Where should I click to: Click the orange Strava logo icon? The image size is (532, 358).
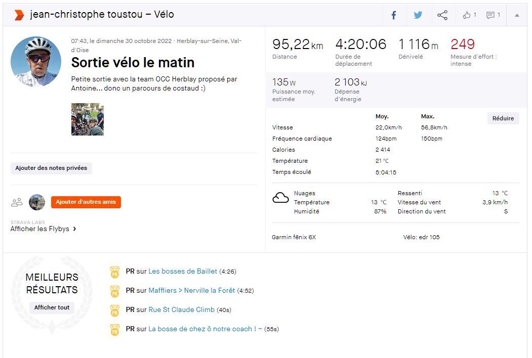click(x=19, y=15)
